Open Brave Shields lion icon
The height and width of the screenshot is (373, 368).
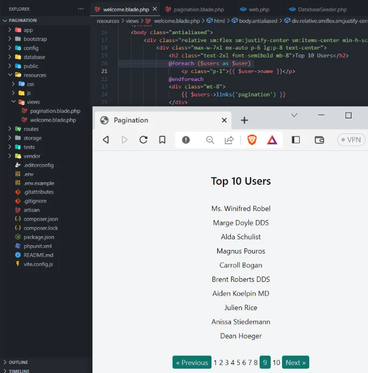click(252, 140)
